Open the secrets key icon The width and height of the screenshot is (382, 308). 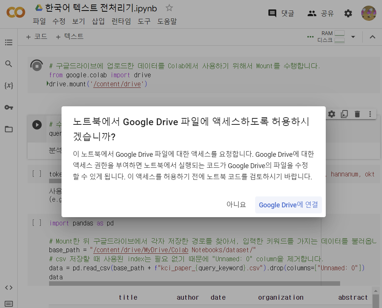point(9,107)
